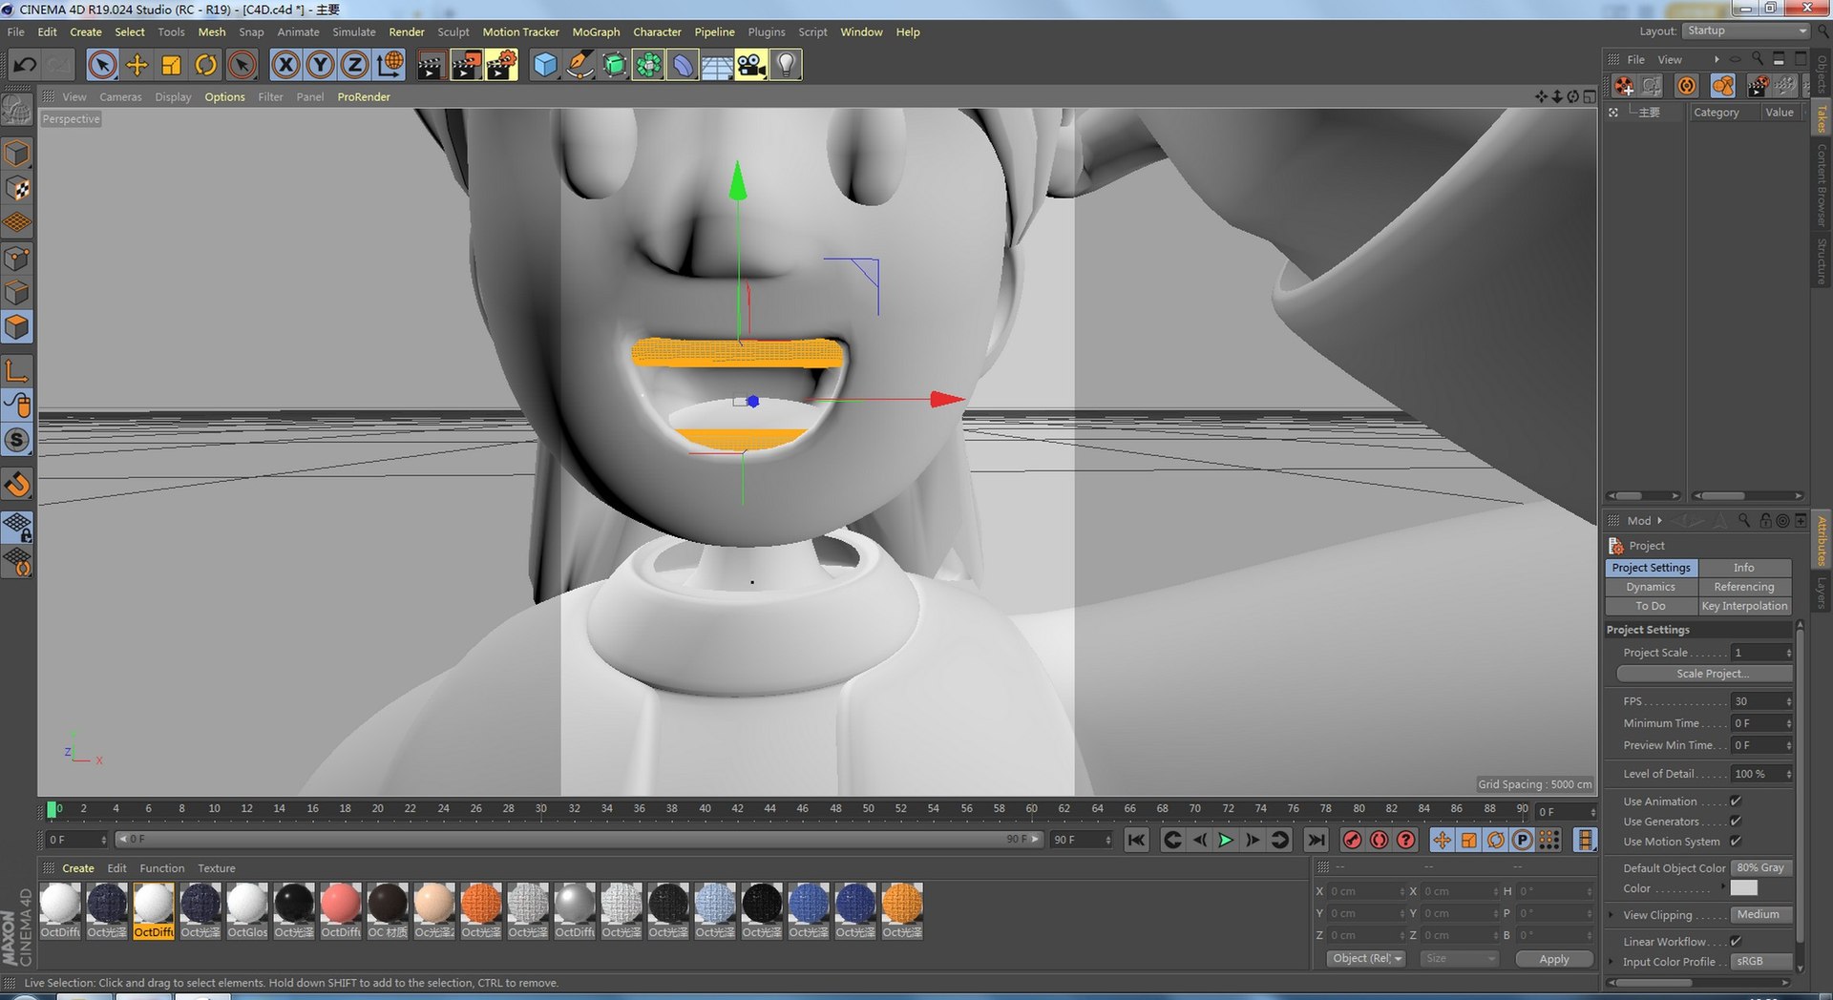The width and height of the screenshot is (1833, 1000).
Task: Toggle Z axis lock
Action: coord(354,65)
